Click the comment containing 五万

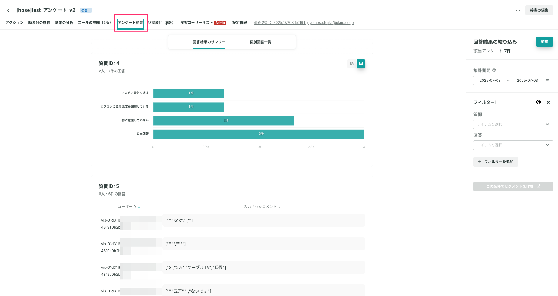click(264, 291)
